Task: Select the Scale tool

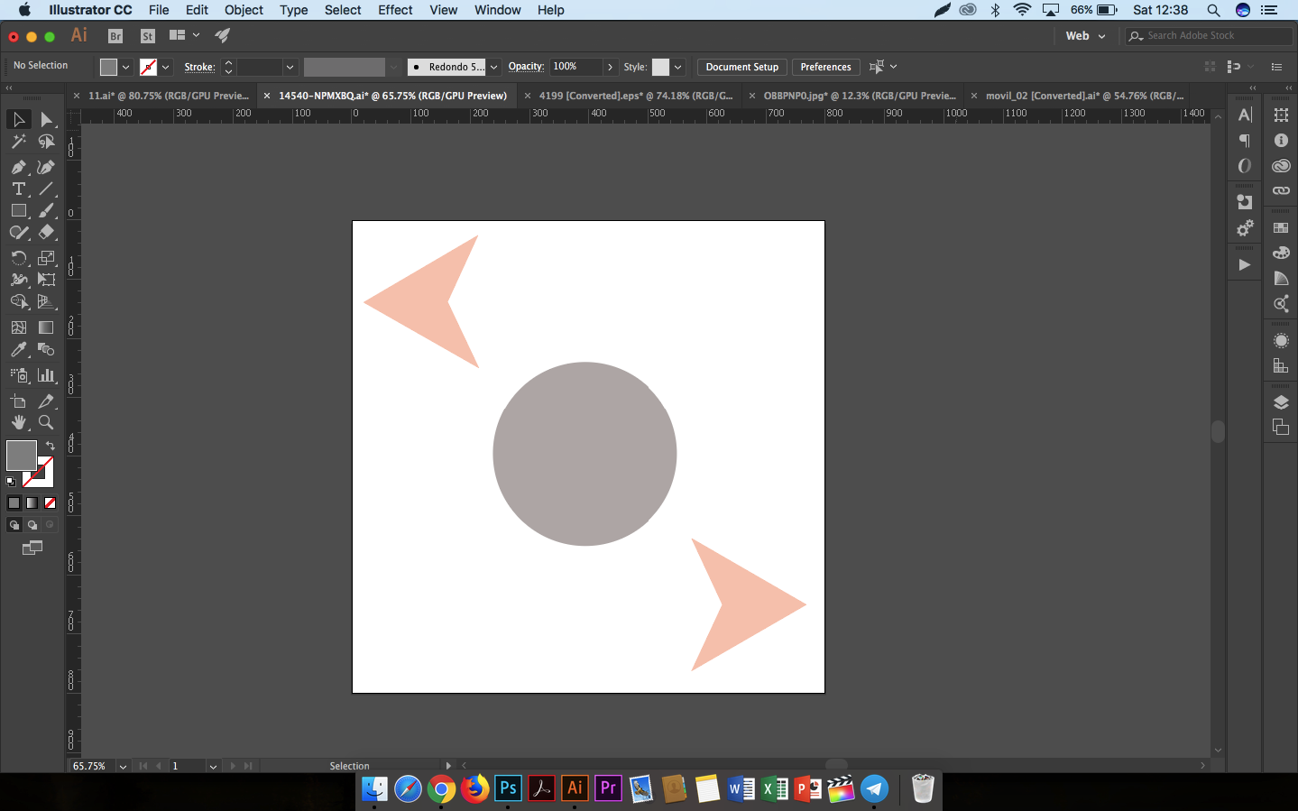Action: pyautogui.click(x=46, y=258)
